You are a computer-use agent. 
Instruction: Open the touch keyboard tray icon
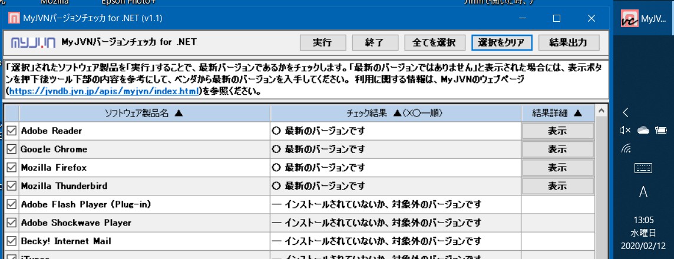643,168
